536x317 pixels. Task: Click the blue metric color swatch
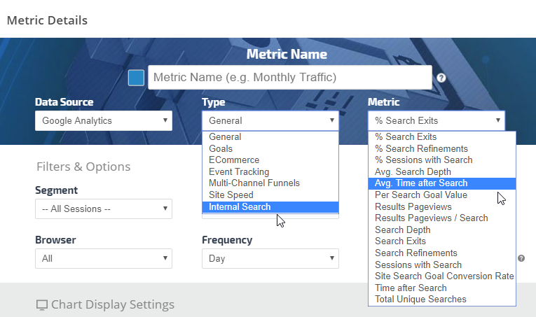coord(136,78)
